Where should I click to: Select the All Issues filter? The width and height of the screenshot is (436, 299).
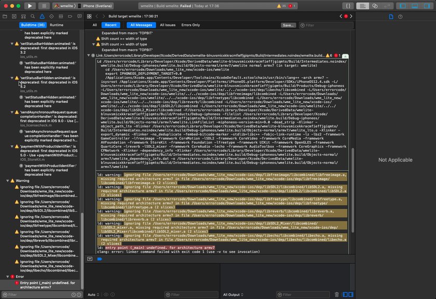pos(168,25)
